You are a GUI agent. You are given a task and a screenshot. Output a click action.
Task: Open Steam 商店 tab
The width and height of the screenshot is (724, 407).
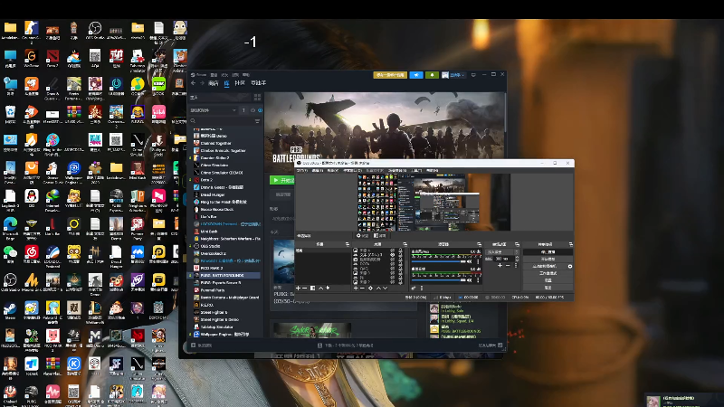(214, 83)
